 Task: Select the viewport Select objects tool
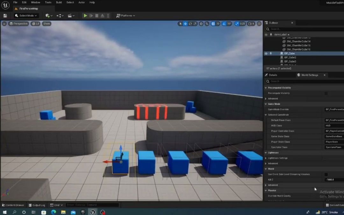coord(180,24)
